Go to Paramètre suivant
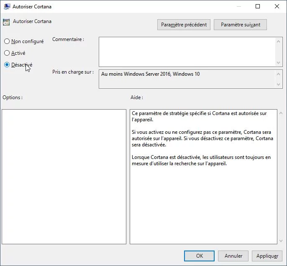The height and width of the screenshot is (266, 287). point(240,25)
